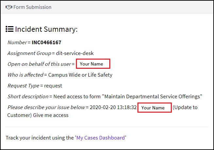
Task: Click the italic Number label
Action: 17,43
